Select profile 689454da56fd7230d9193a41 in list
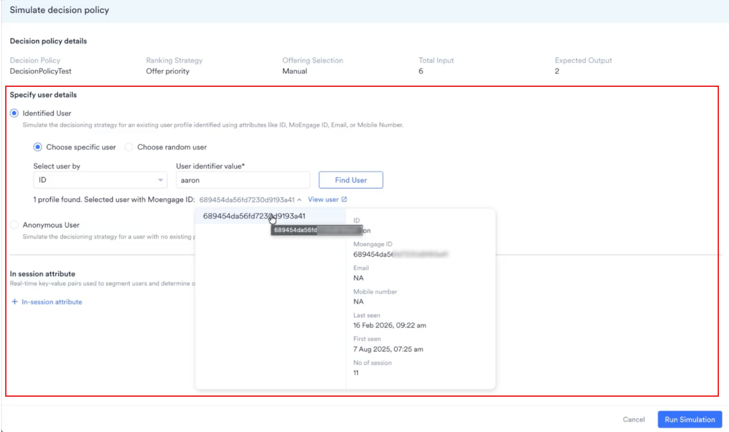The image size is (729, 432). (271, 216)
